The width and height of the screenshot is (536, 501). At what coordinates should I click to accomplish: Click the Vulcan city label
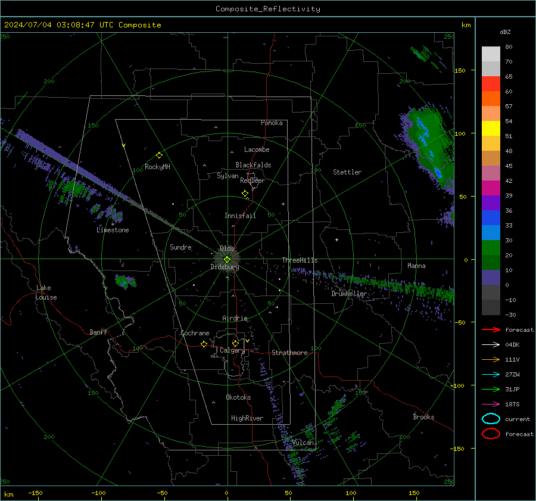point(303,443)
